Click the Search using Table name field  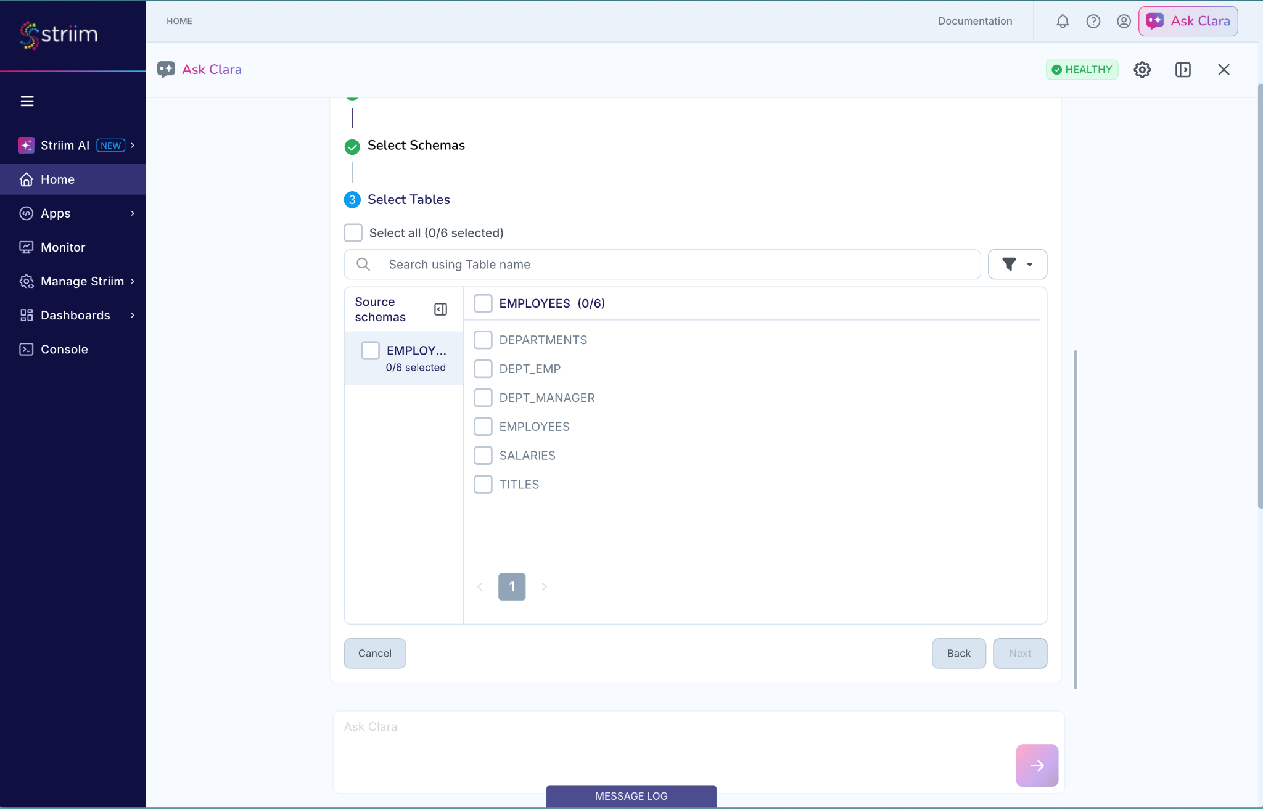coord(662,265)
